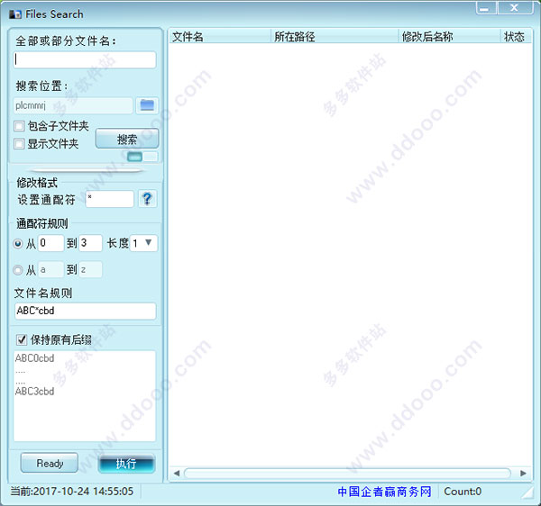Click the Ready button
The image size is (541, 506).
tap(50, 463)
